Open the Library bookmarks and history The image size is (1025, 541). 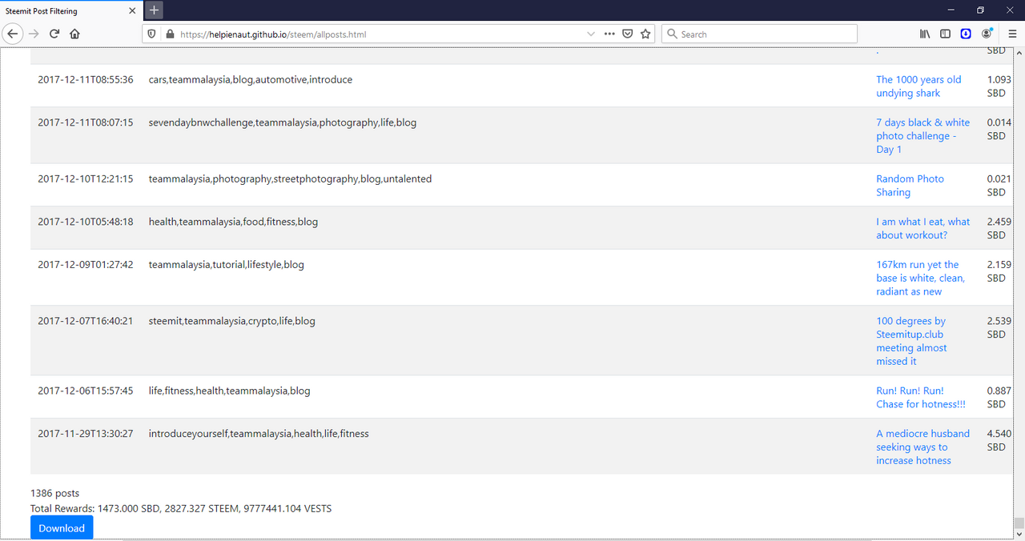click(924, 34)
